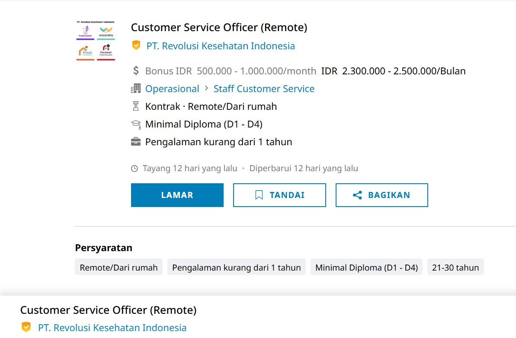Click the Minimal Diploma (D1 - D4) detail line
This screenshot has width=516, height=338.
point(204,124)
